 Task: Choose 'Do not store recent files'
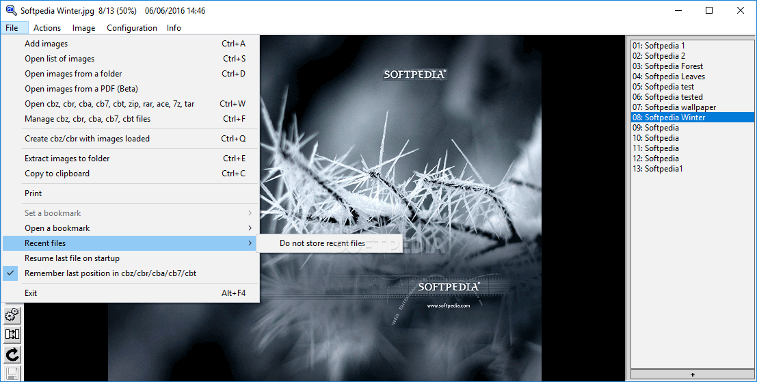[x=329, y=243]
